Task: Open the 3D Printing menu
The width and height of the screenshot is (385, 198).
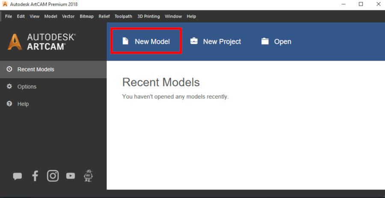Action: pyautogui.click(x=148, y=16)
